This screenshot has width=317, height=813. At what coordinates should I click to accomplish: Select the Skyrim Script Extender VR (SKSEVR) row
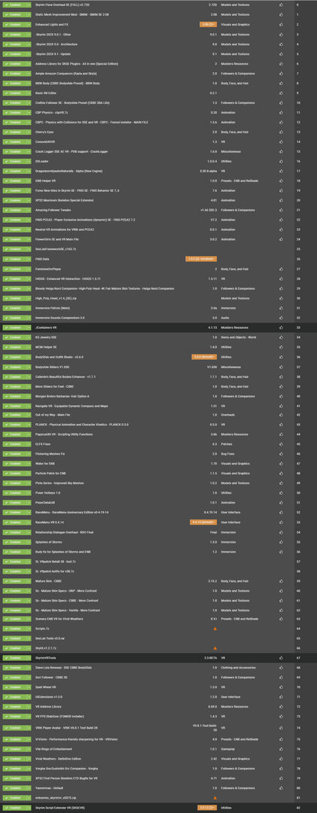click(x=158, y=808)
